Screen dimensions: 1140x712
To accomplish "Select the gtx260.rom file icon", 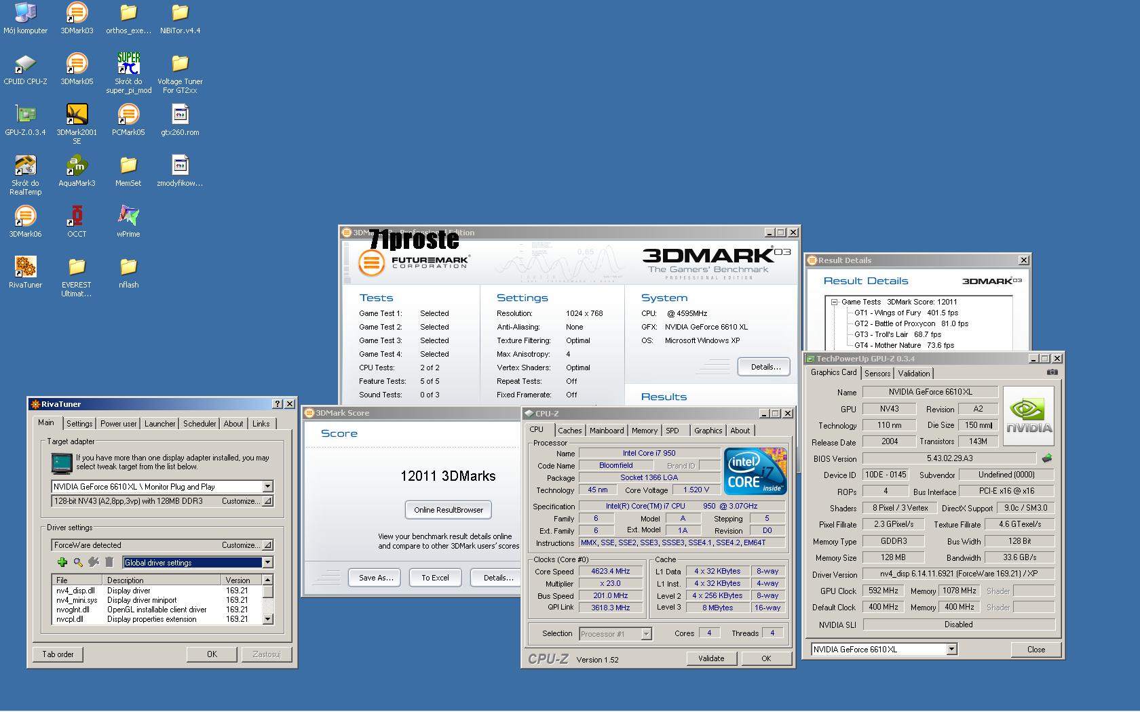I will pyautogui.click(x=180, y=120).
